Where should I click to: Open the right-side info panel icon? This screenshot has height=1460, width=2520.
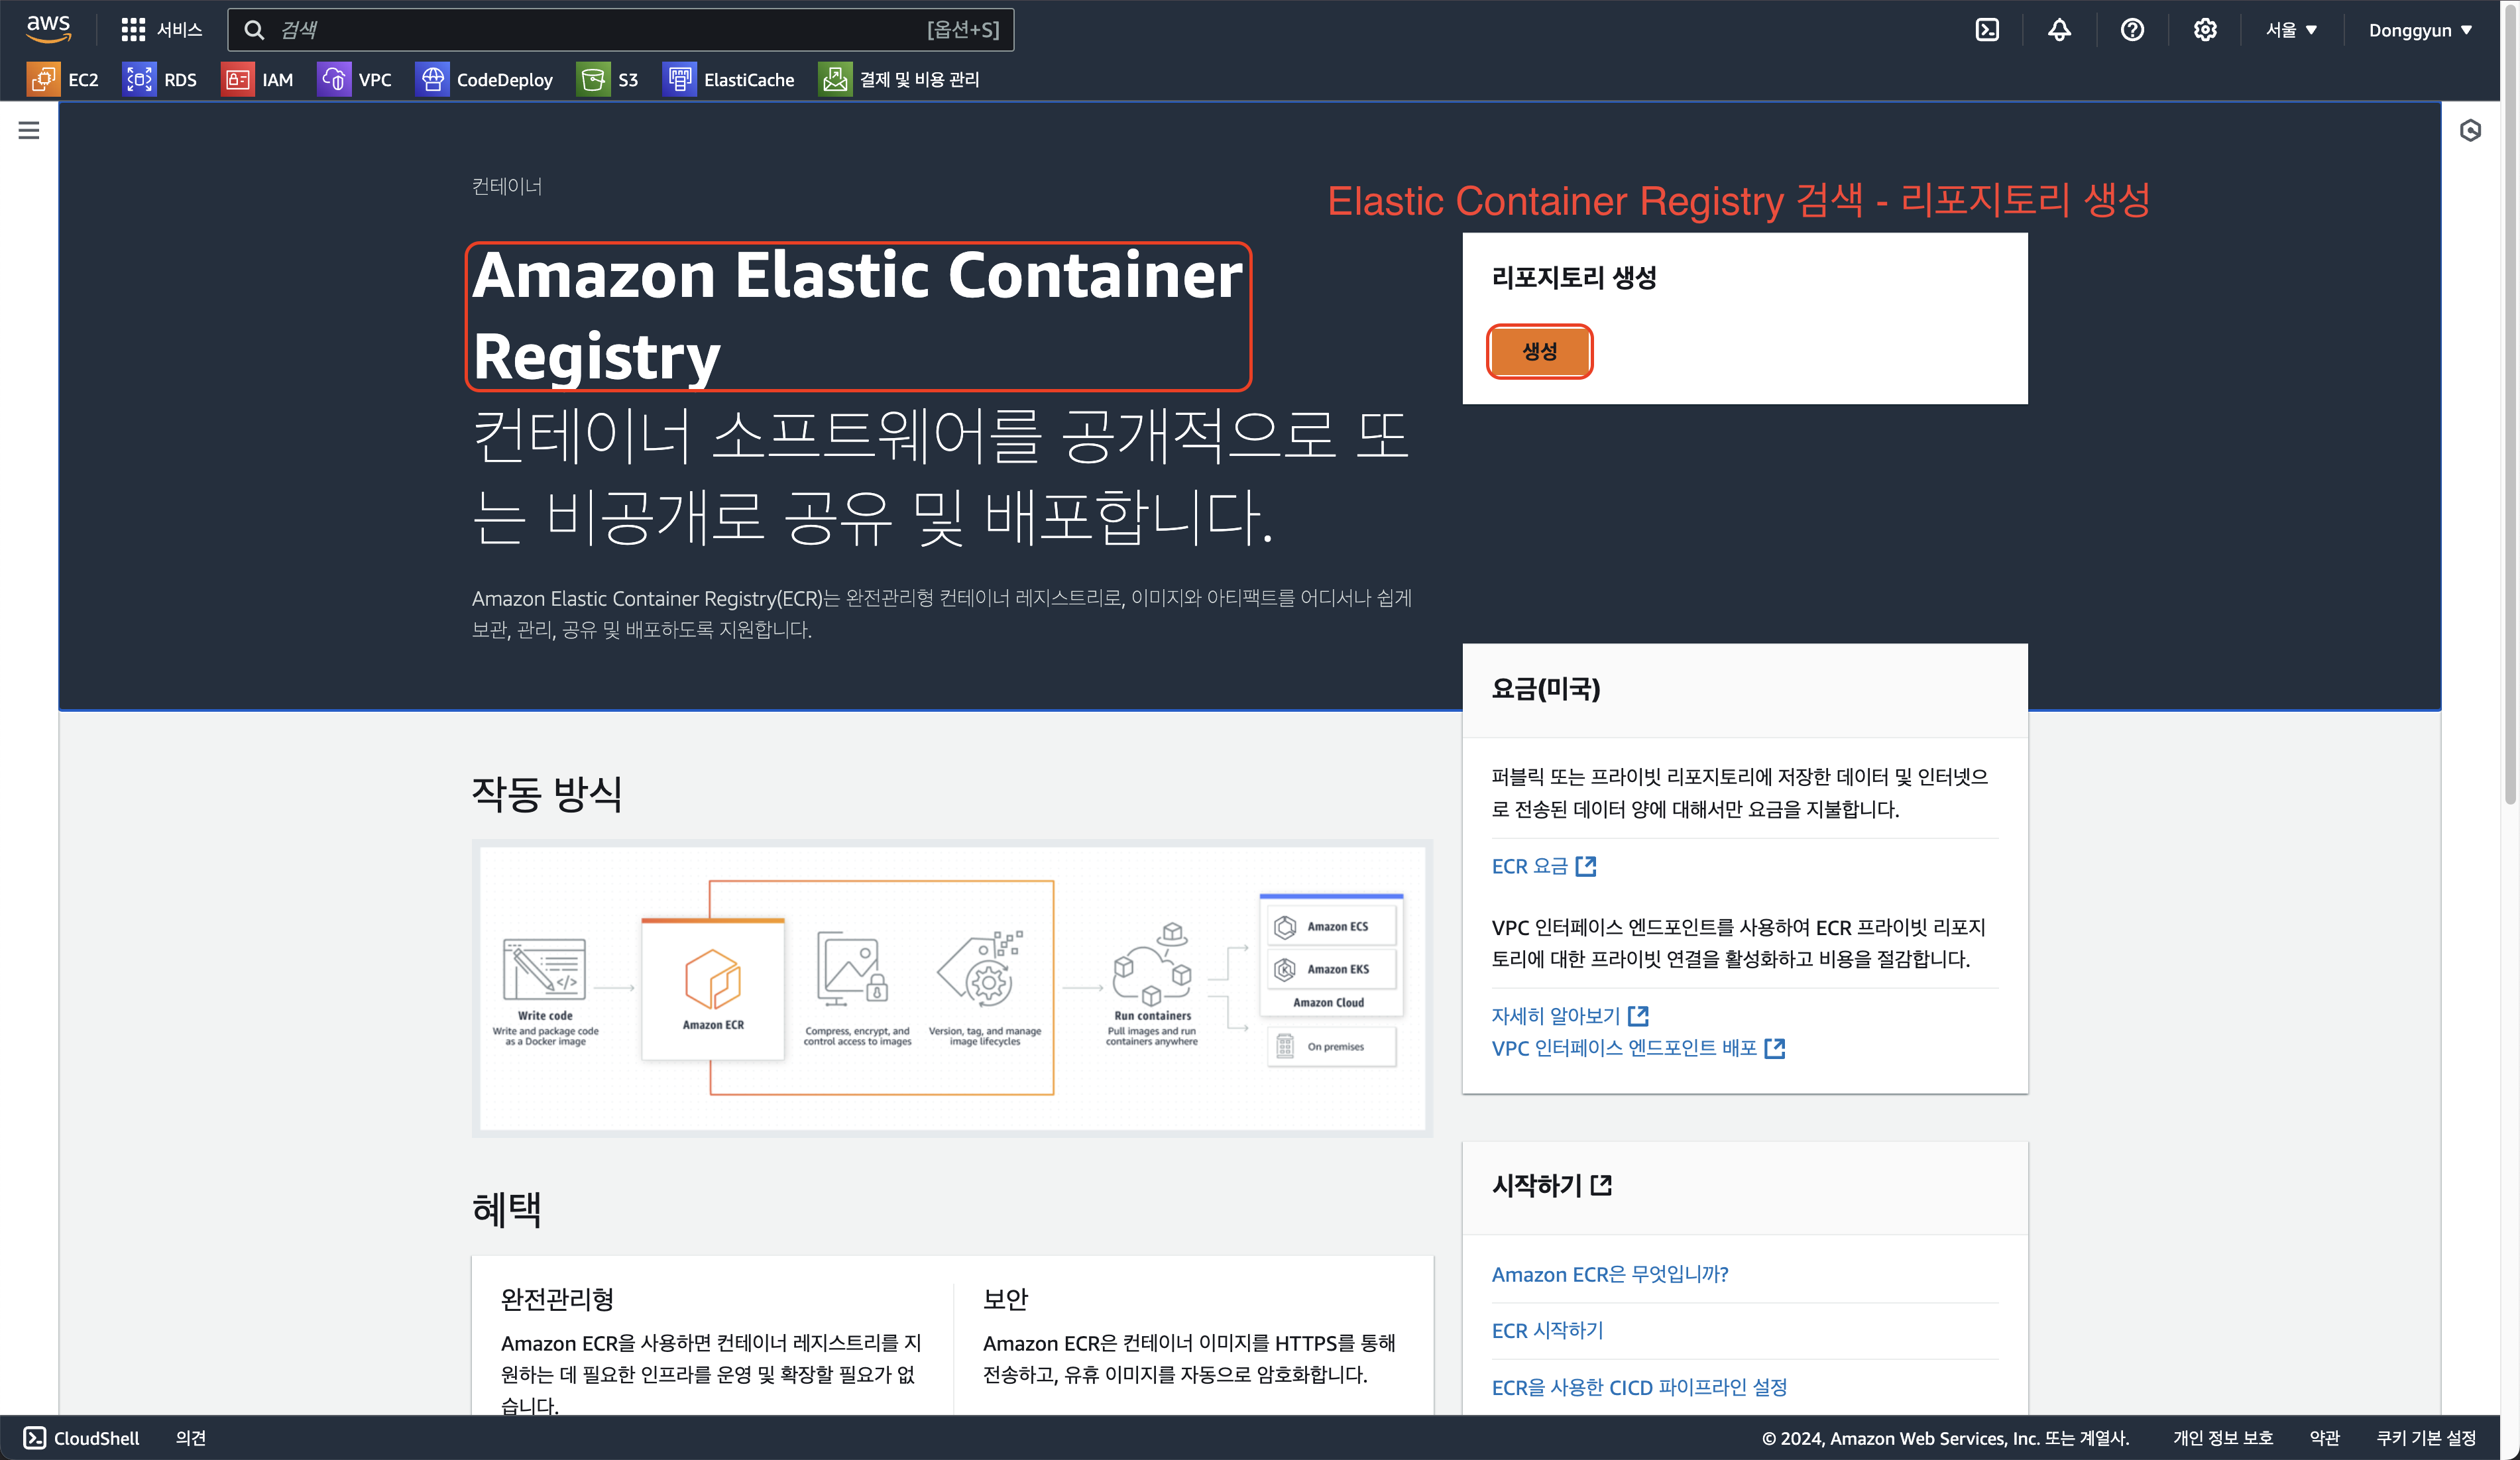(x=2470, y=131)
